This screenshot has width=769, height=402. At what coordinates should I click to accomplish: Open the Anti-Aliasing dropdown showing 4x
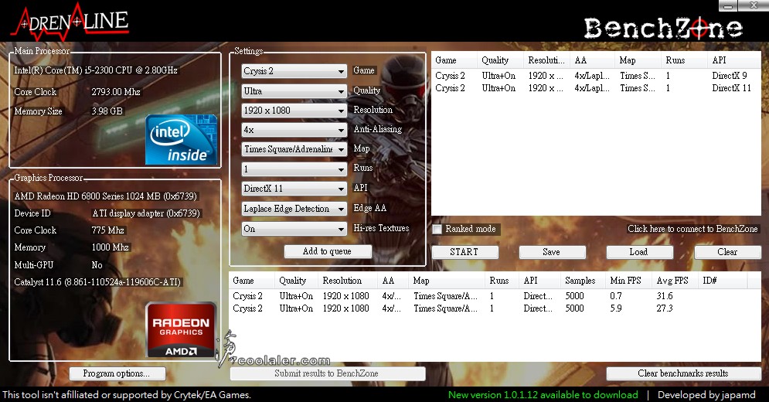coord(294,130)
